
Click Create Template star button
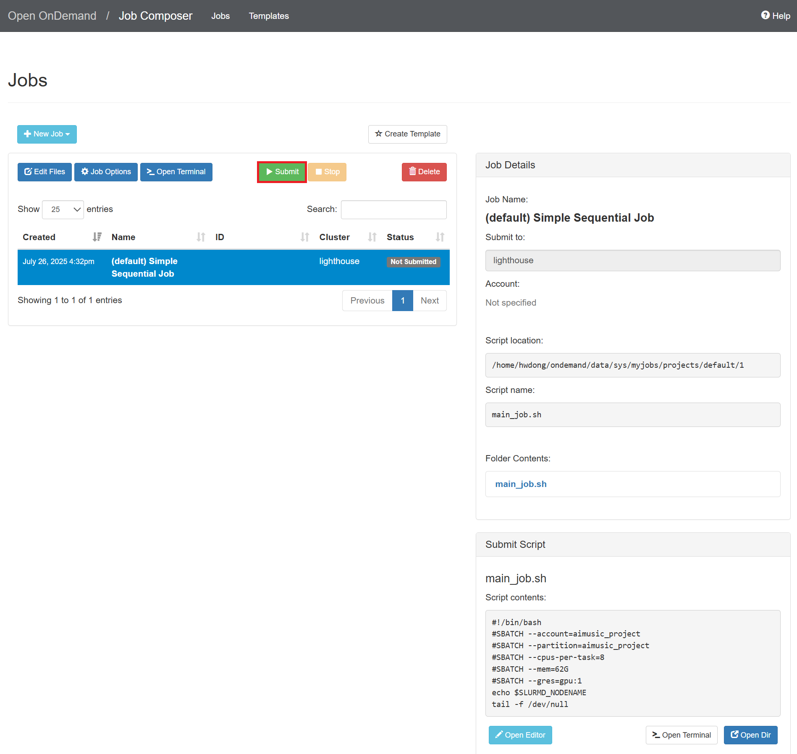pos(407,134)
